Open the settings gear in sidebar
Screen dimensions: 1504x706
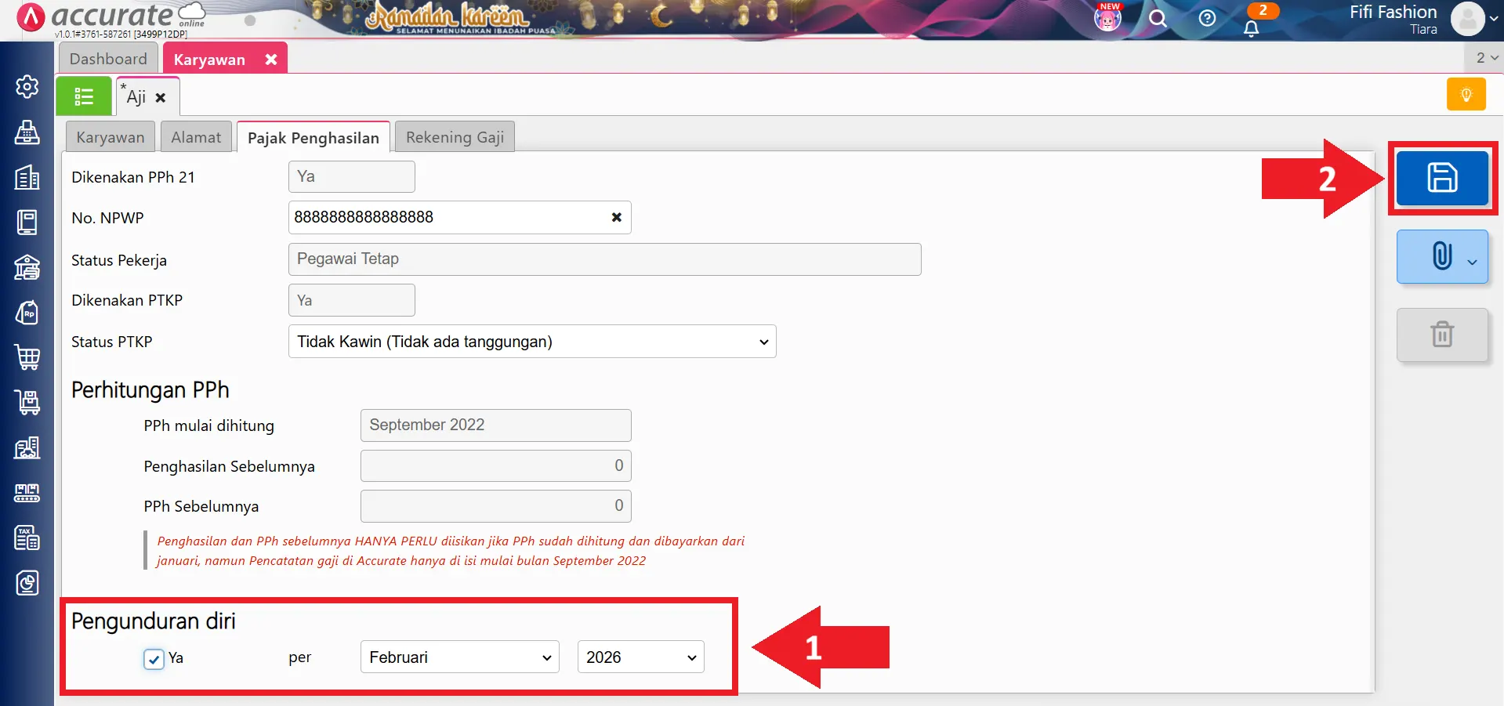tap(27, 86)
